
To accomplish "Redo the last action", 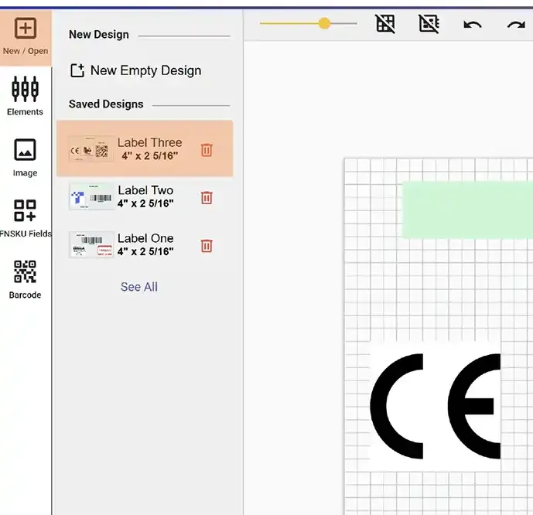I will click(x=516, y=25).
